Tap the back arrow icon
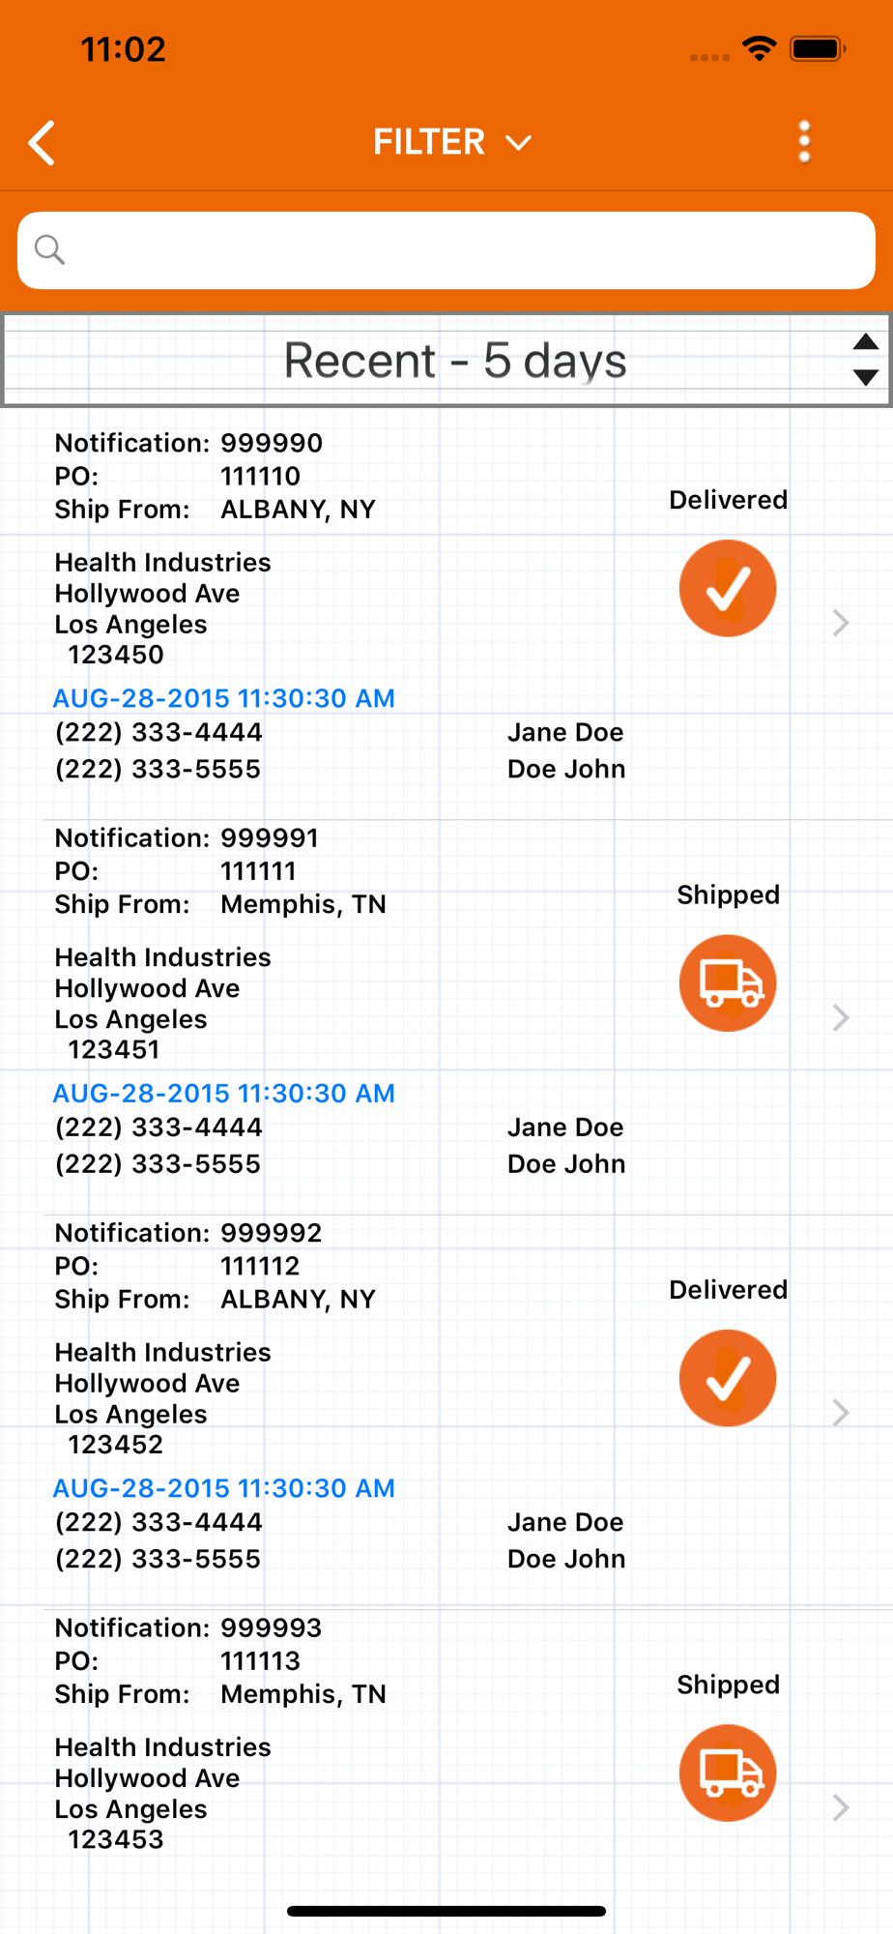The height and width of the screenshot is (1934, 893). (x=43, y=143)
